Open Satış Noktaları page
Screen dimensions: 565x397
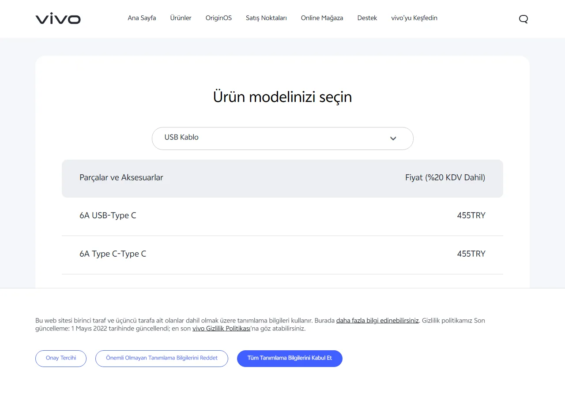pos(266,18)
